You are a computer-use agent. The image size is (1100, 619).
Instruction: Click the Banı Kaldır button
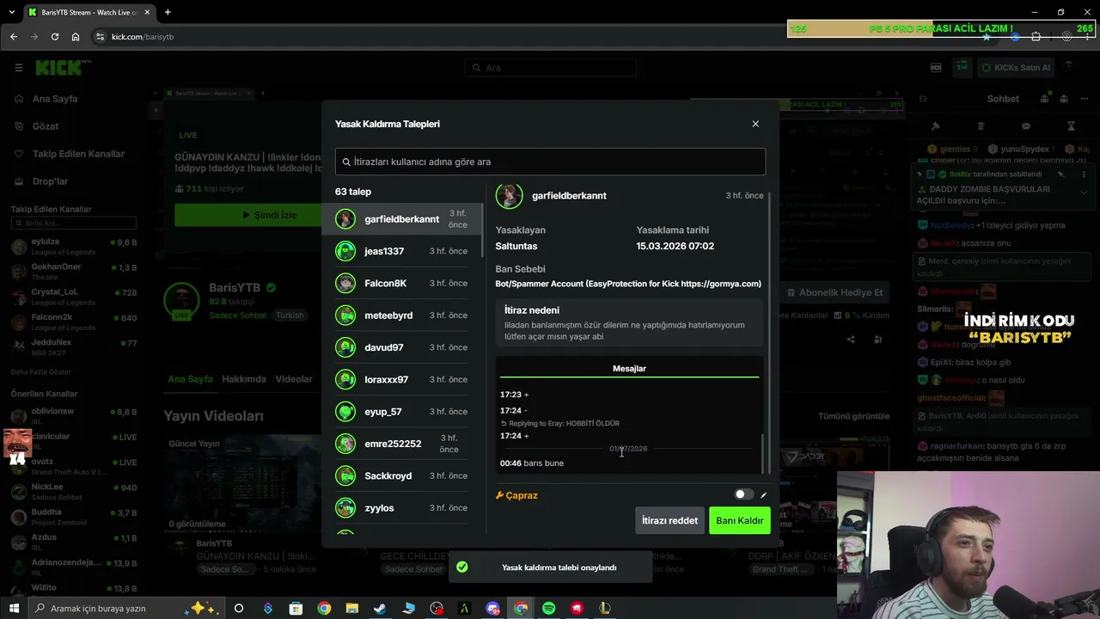point(739,520)
